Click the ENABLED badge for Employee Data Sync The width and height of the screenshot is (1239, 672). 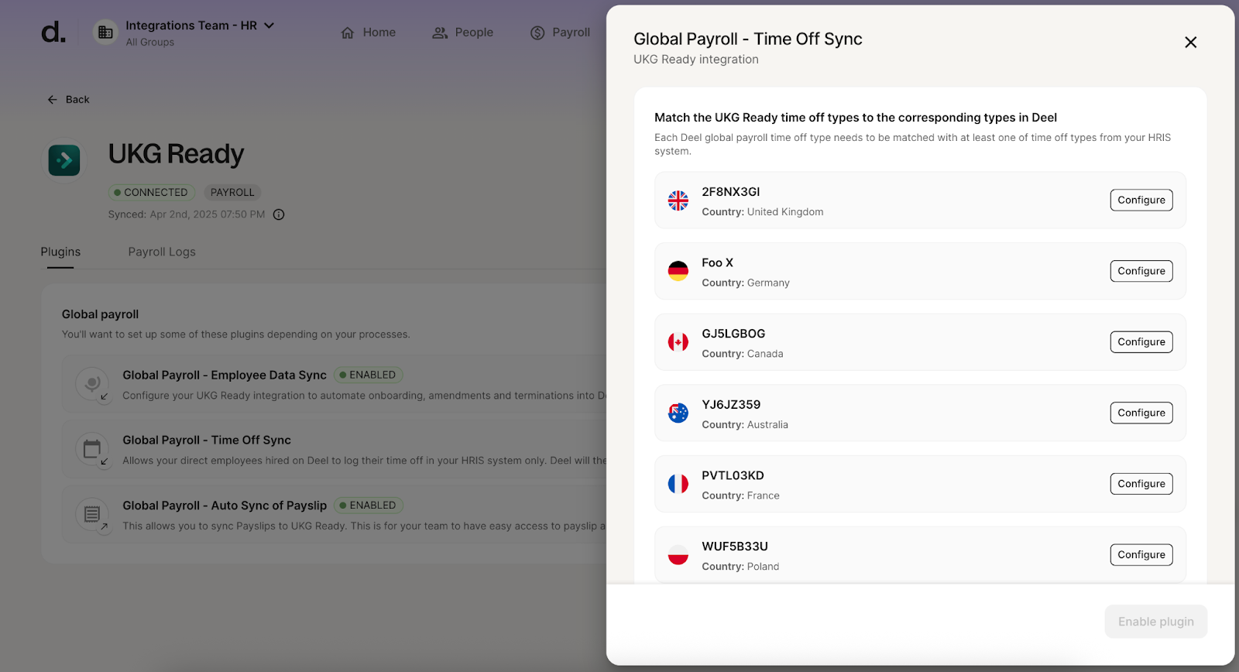369,375
